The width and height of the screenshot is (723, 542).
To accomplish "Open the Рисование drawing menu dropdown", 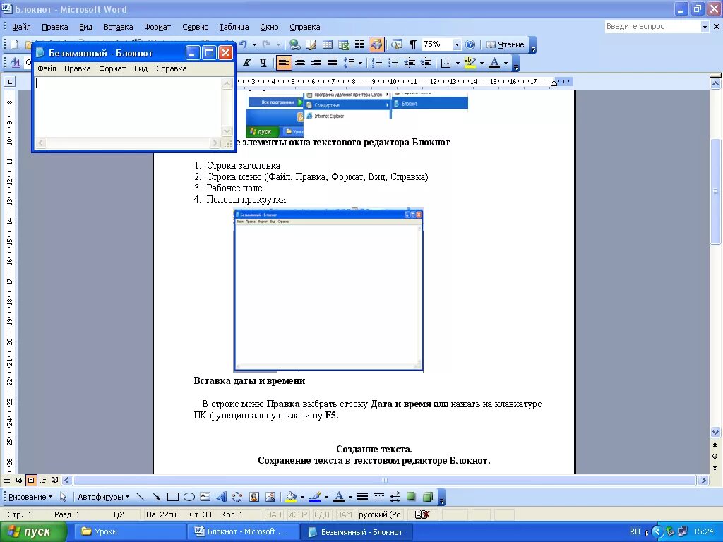I will coord(30,497).
